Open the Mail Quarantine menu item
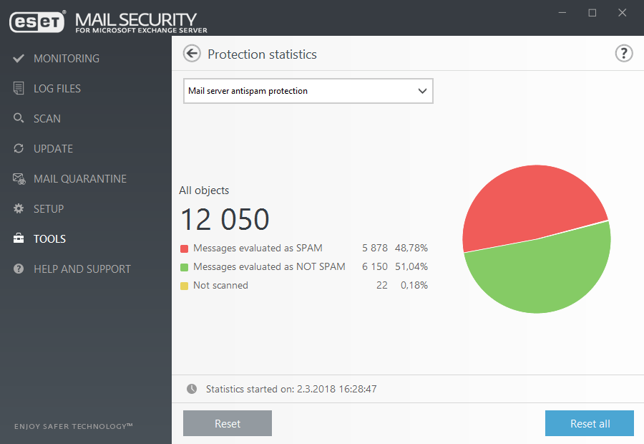The width and height of the screenshot is (644, 444). tap(79, 179)
